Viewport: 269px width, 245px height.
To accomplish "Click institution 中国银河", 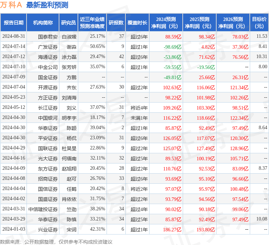I will [x=48, y=118].
